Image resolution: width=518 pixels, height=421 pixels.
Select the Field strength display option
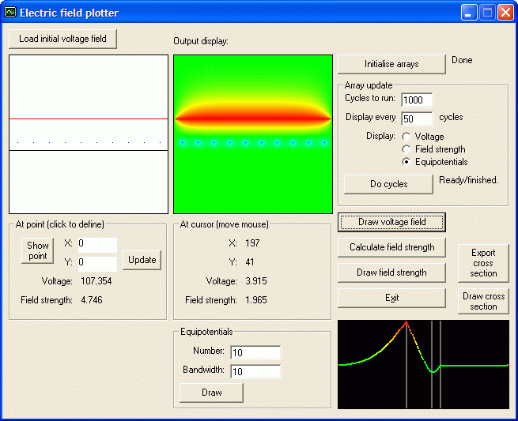point(406,149)
